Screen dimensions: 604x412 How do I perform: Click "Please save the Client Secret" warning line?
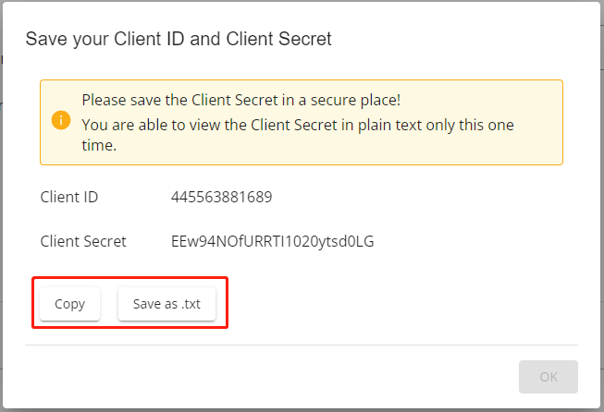[x=241, y=100]
